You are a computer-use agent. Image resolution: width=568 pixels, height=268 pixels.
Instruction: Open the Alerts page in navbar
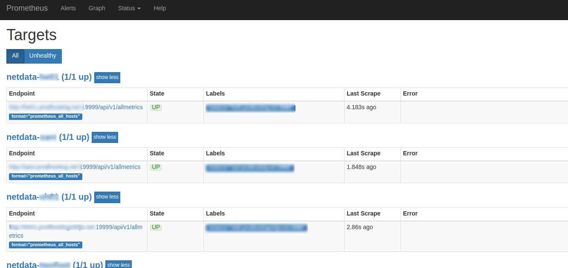[68, 8]
